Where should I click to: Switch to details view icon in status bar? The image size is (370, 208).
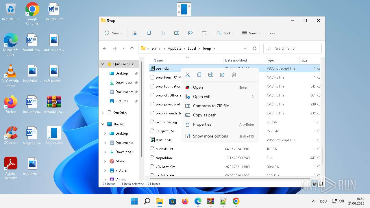315,184
